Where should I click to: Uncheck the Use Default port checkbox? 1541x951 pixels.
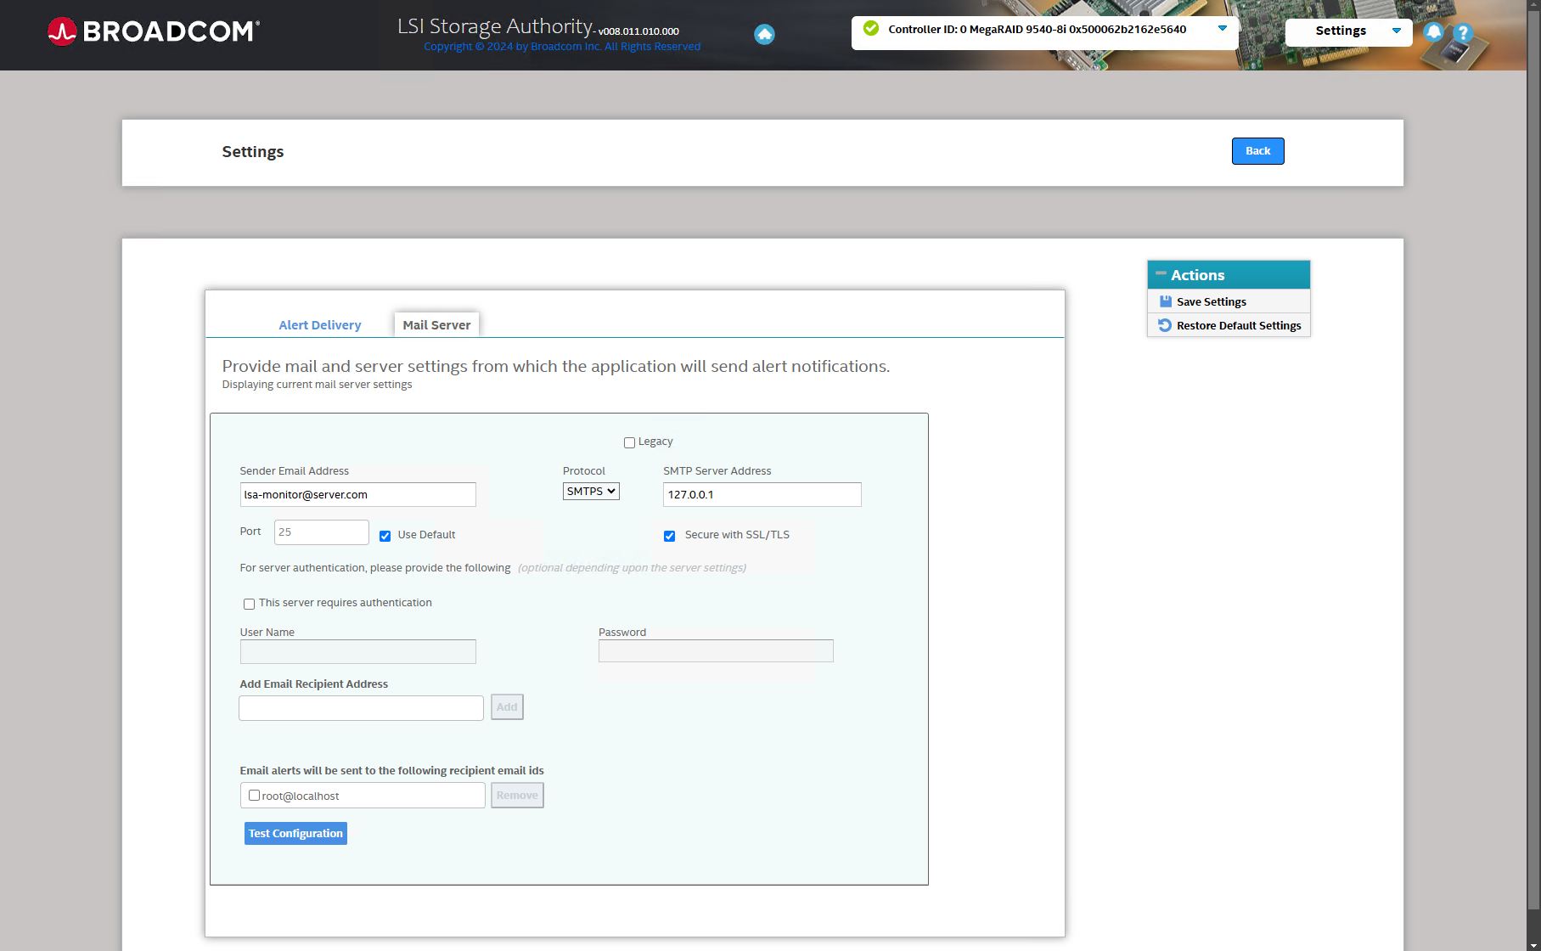click(385, 536)
